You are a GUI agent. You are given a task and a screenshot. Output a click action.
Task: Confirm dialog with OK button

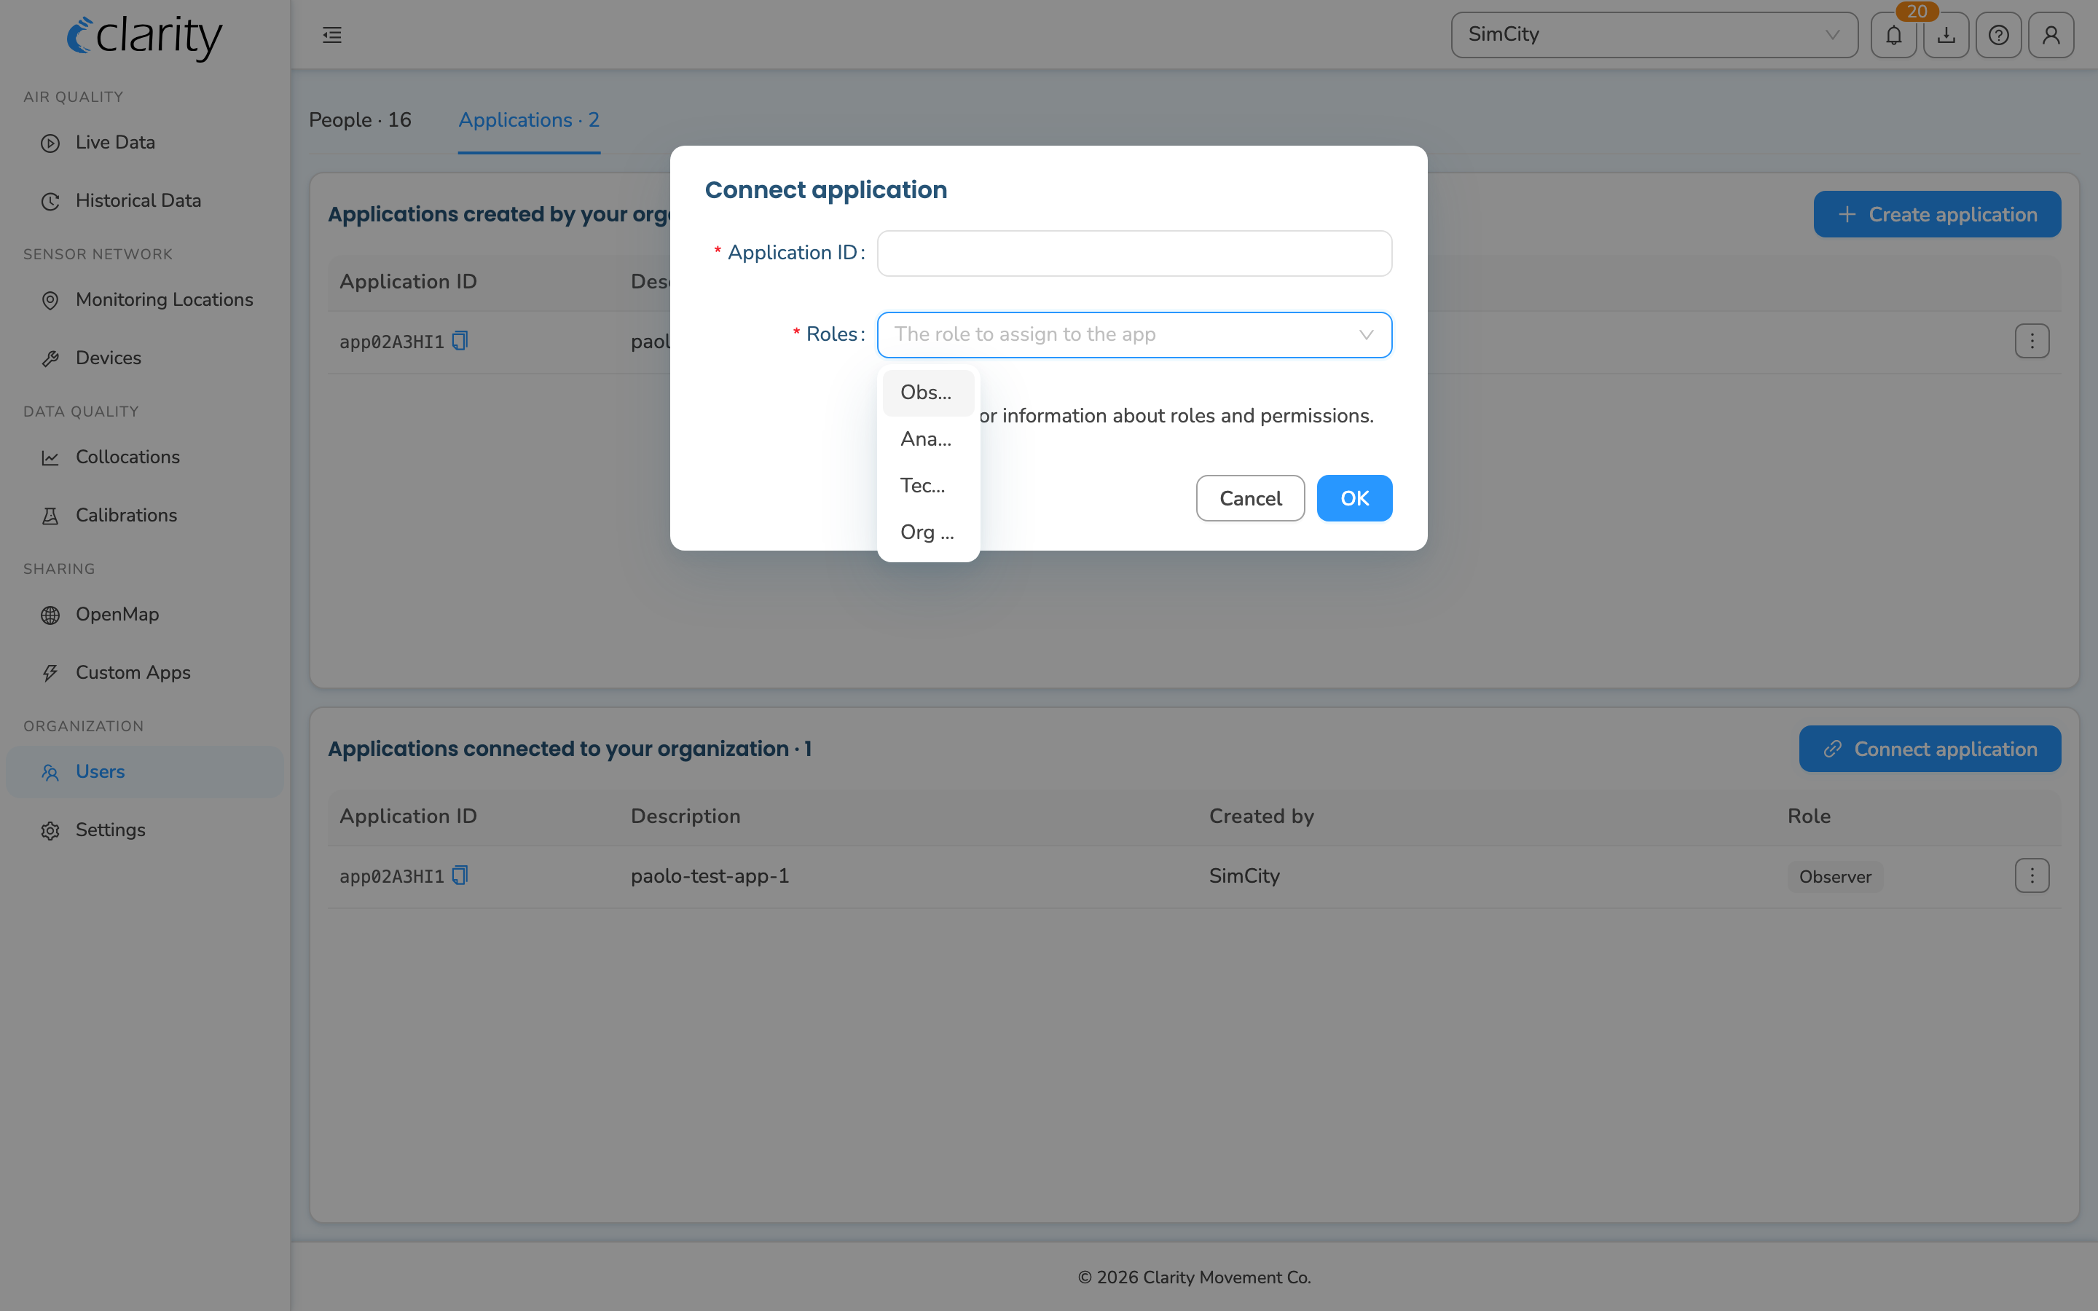(x=1354, y=499)
